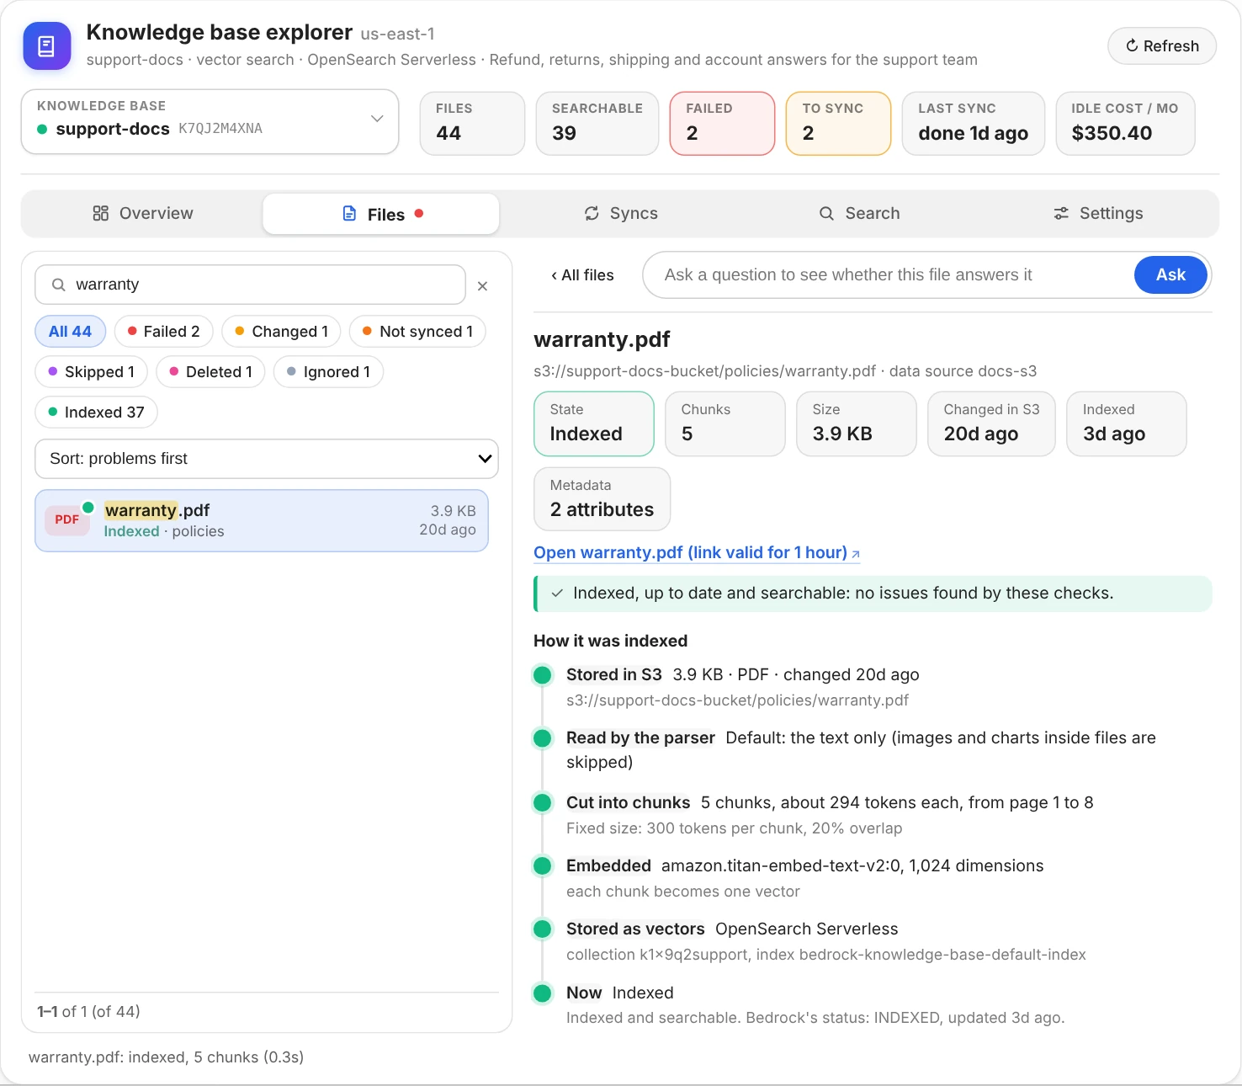1242x1086 pixels.
Task: Click the Settings tab sliders icon
Action: click(1062, 214)
